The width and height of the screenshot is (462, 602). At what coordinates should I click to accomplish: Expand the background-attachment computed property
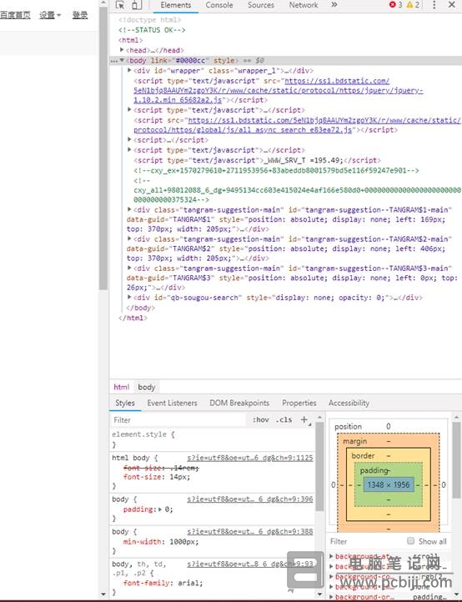[331, 556]
